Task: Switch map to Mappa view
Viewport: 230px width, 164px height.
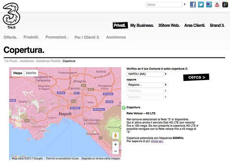Action: 18,73
